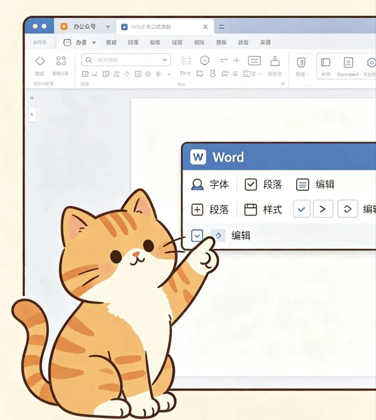Click the lined-document icon in the right ribbon group

[348, 62]
